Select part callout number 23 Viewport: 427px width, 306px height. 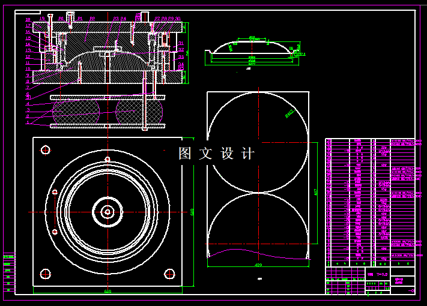click(116, 19)
